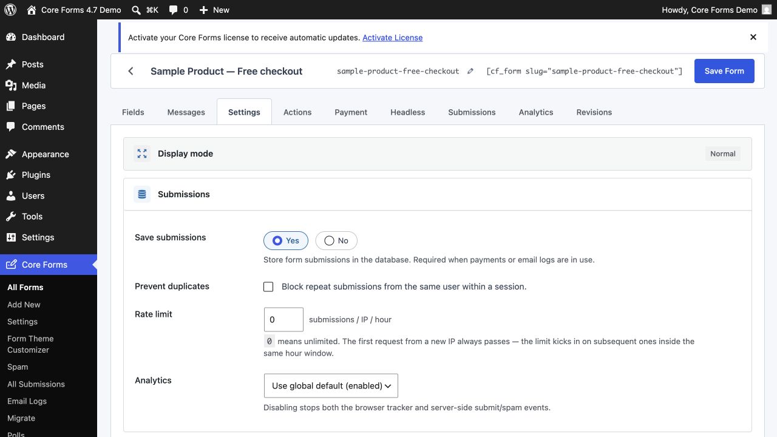Click the Plugins plug icon
Image resolution: width=777 pixels, height=437 pixels.
11,175
